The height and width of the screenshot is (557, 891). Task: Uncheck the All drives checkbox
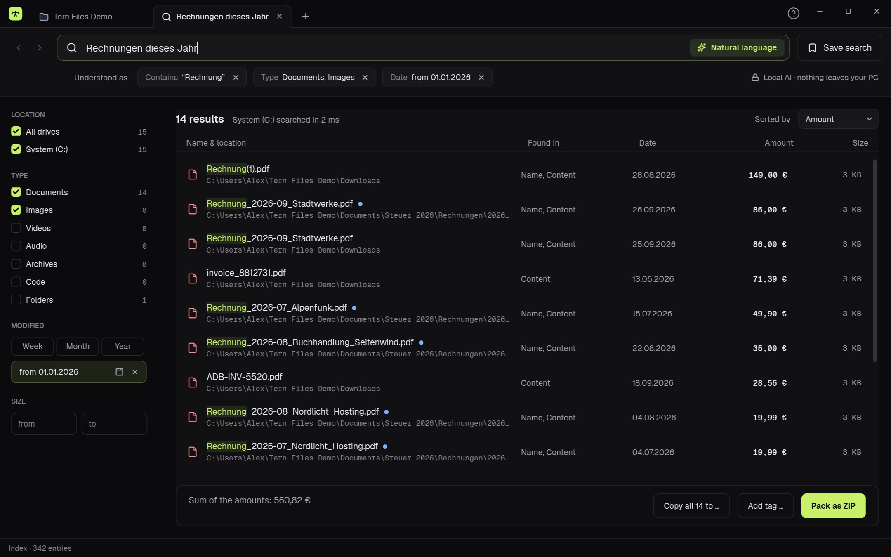(16, 131)
